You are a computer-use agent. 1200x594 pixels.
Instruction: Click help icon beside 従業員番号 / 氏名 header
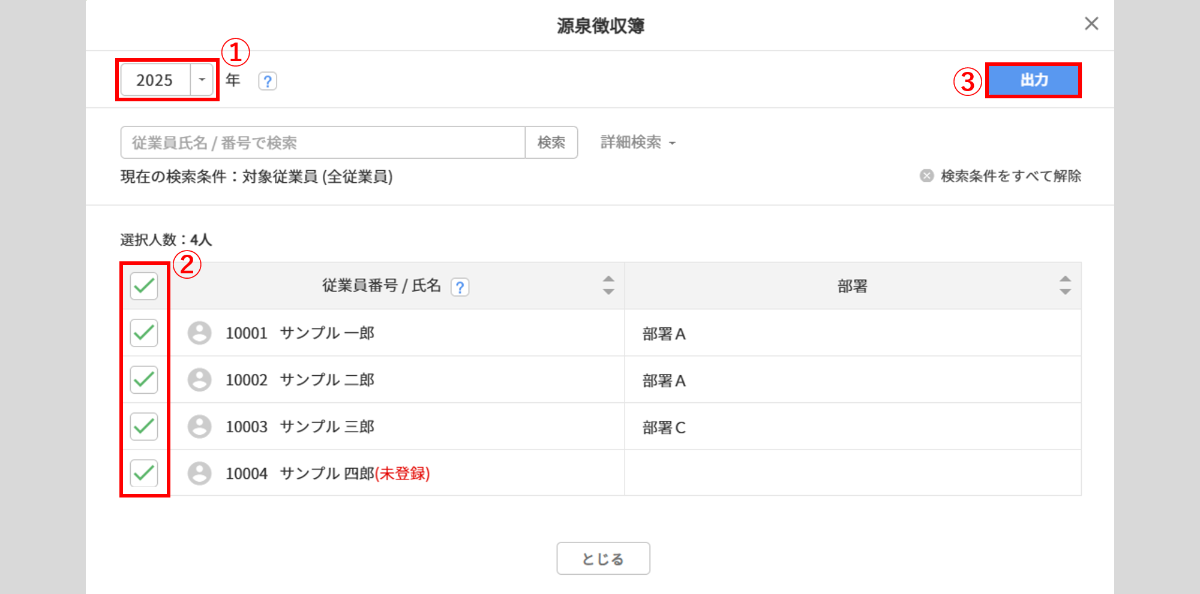coord(460,287)
